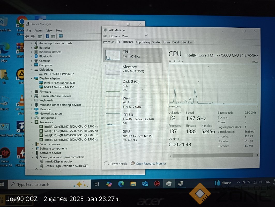Viewport: 275px width, 207px height.
Task: Open Device Manager Help menu
Action: click(59, 31)
